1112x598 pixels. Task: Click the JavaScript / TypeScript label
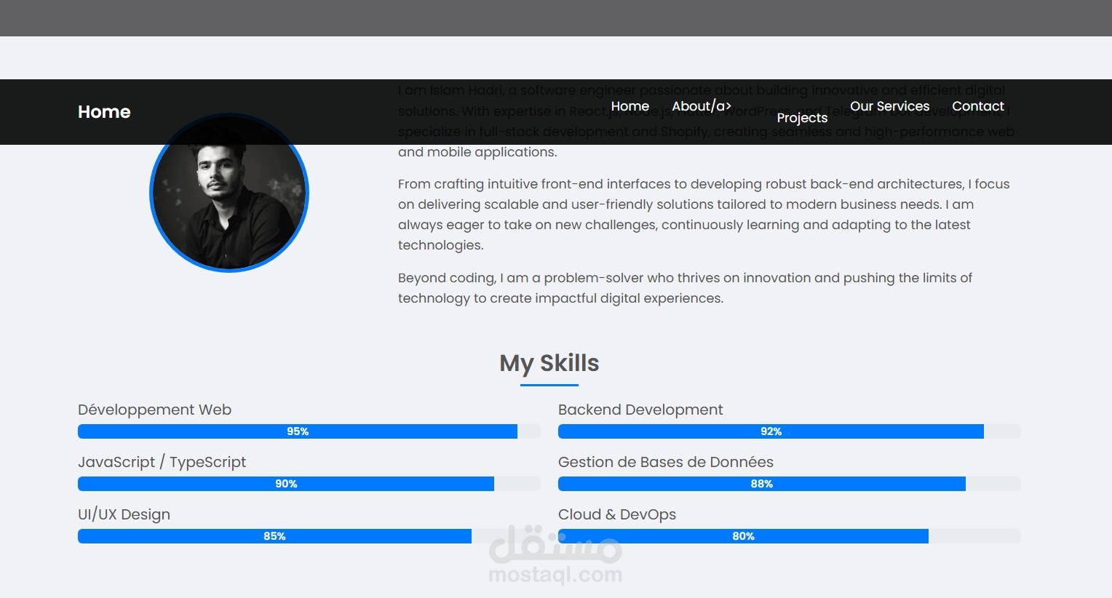[x=162, y=462]
